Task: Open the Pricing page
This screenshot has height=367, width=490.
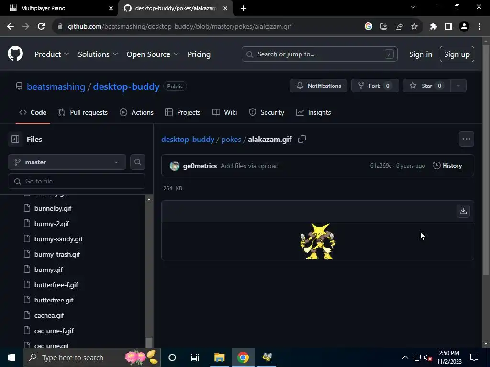Action: tap(199, 54)
